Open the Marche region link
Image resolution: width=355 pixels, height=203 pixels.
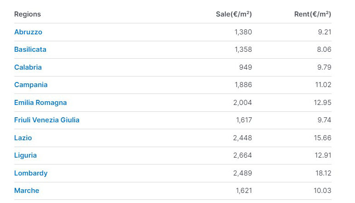(27, 191)
